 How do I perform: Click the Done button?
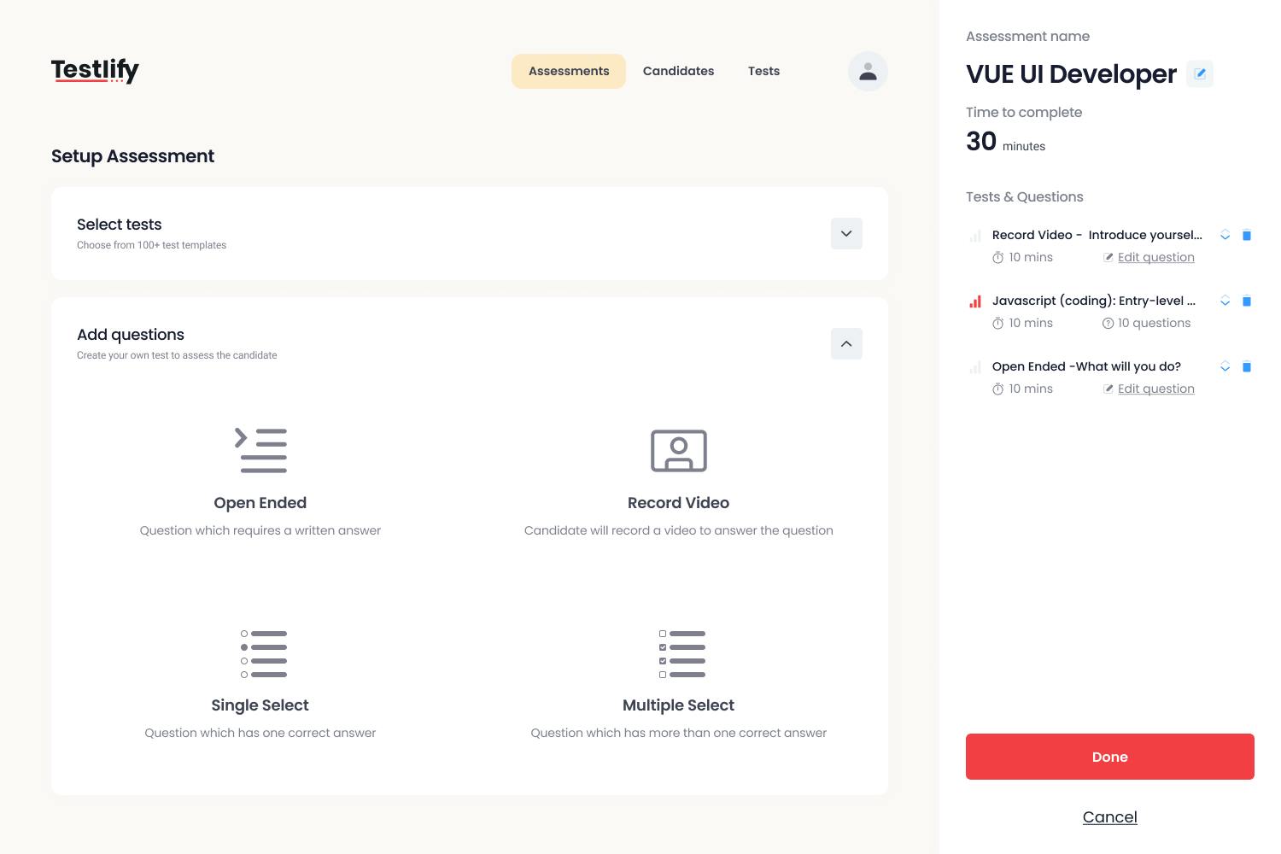coord(1109,757)
